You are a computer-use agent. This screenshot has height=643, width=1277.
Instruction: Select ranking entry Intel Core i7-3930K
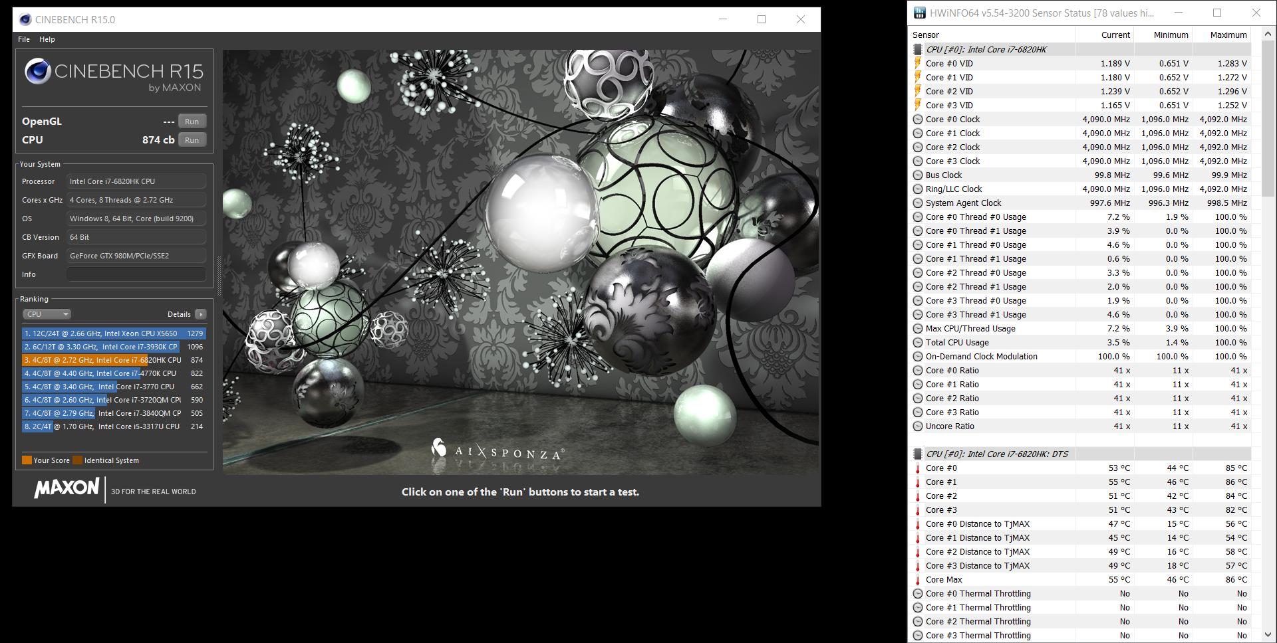(114, 347)
